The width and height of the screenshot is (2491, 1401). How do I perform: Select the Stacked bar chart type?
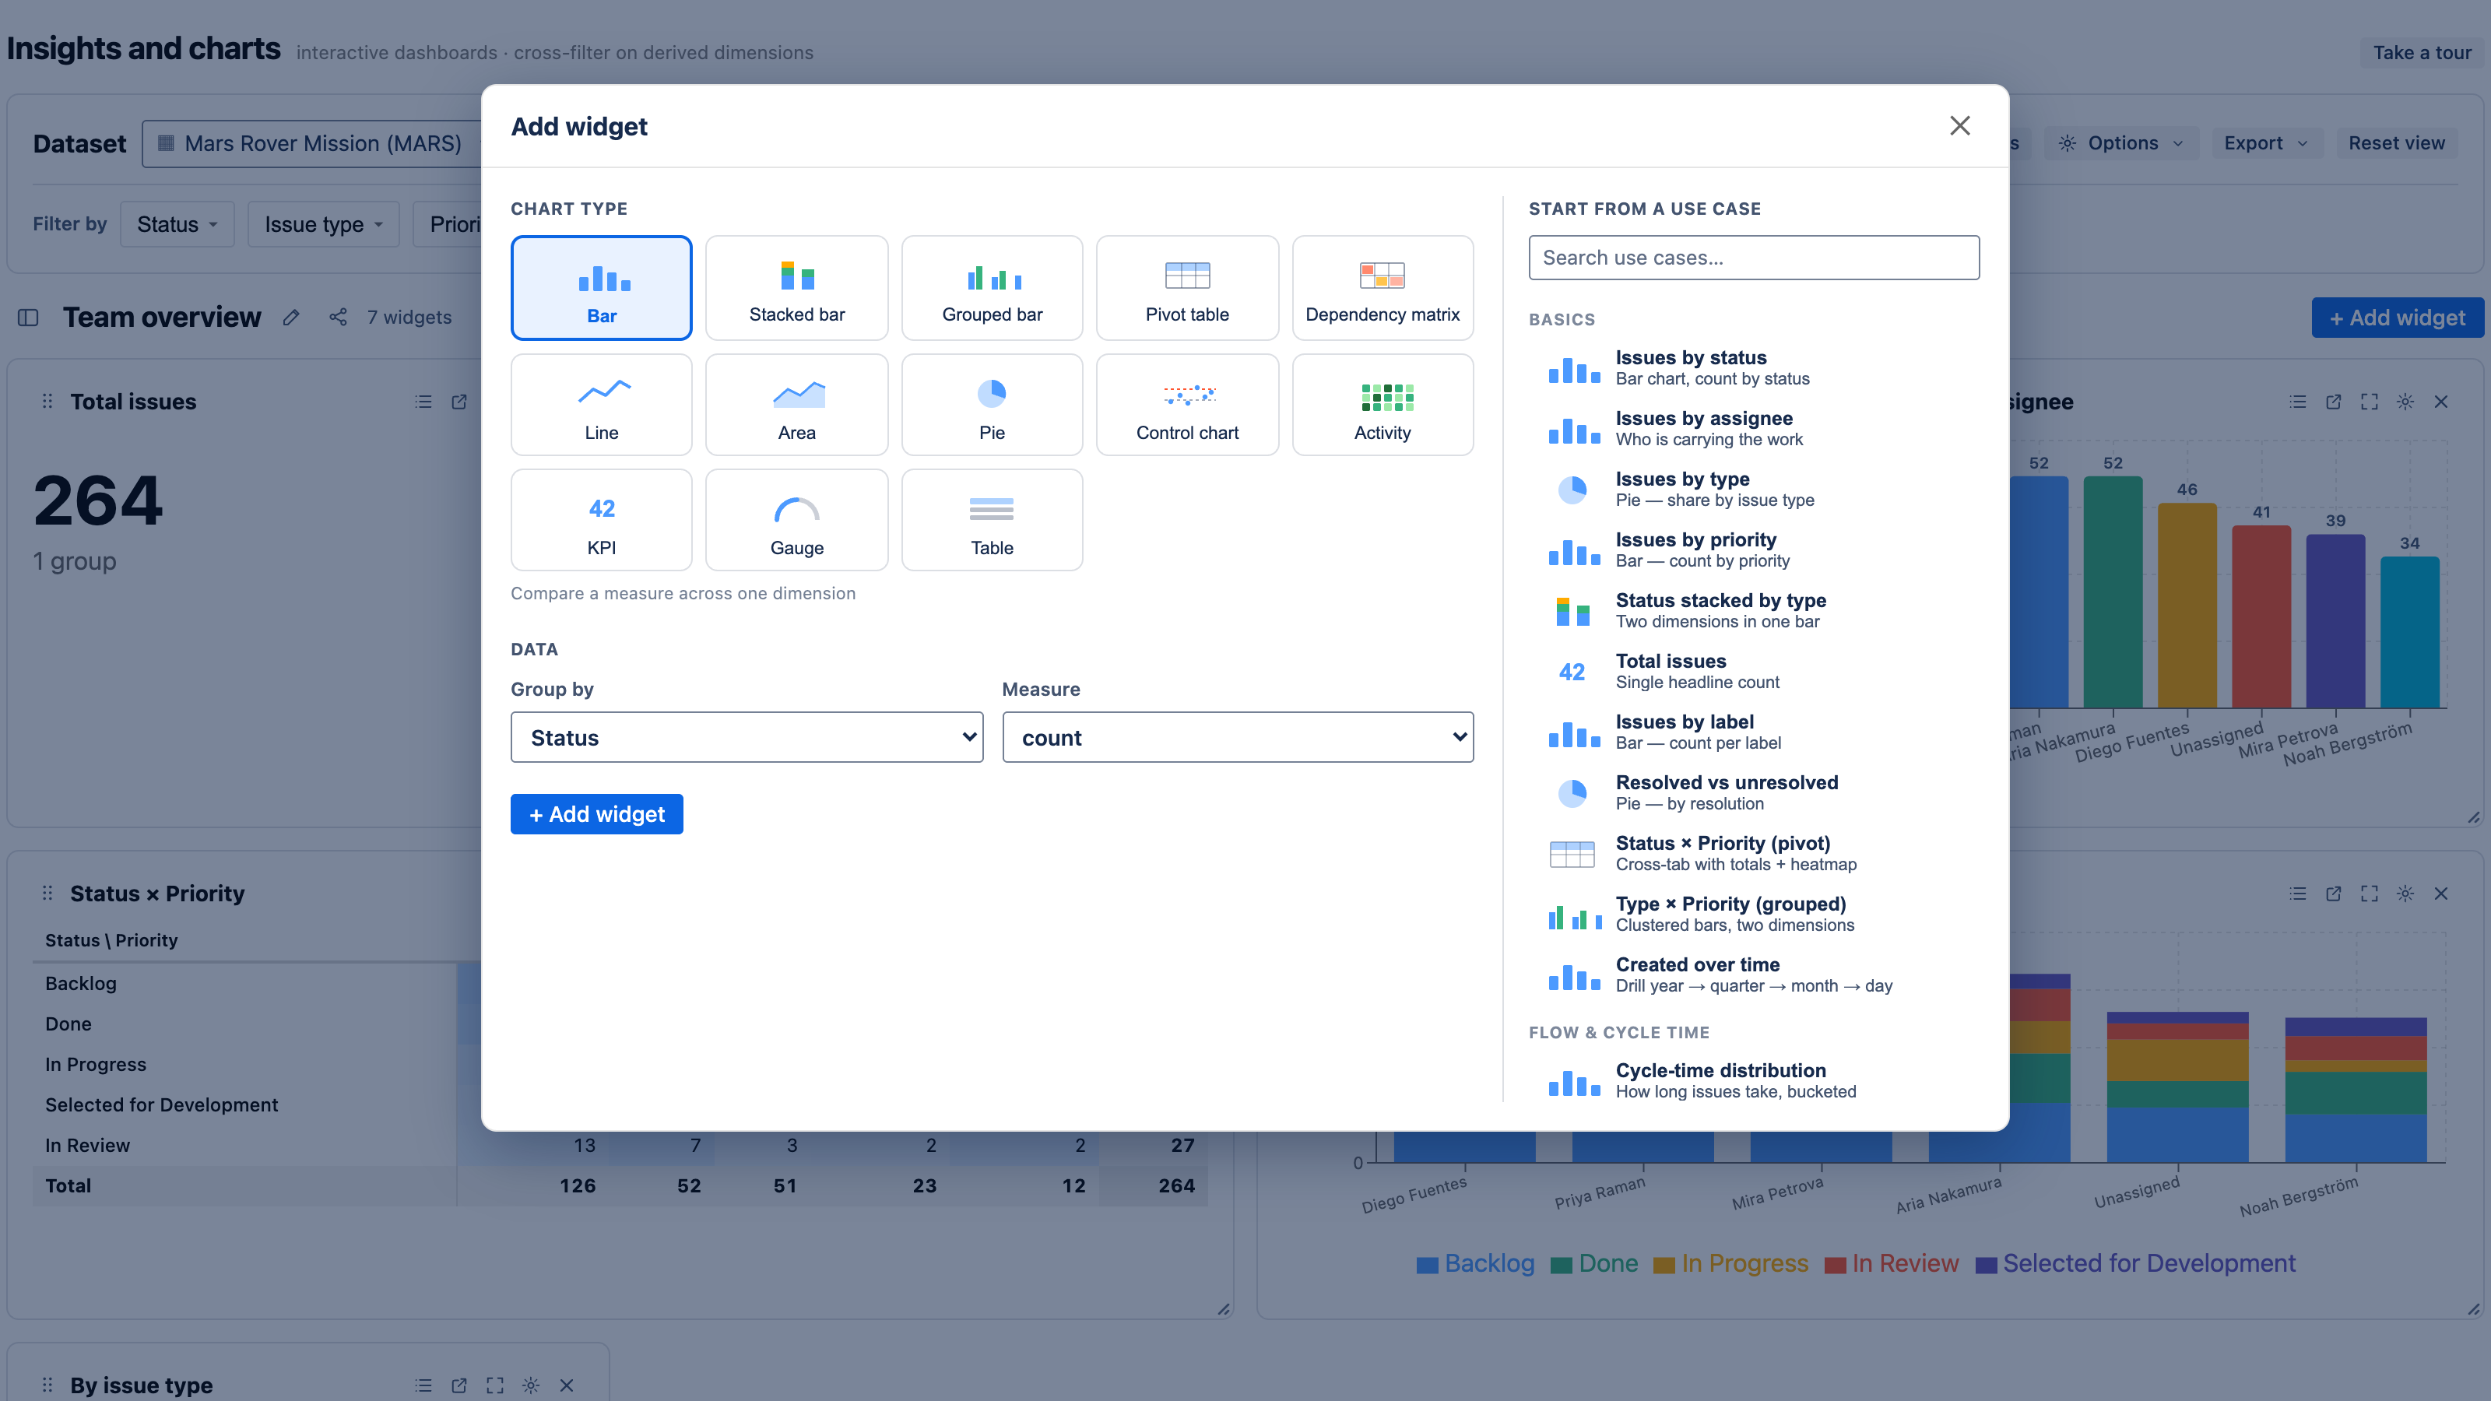pyautogui.click(x=796, y=287)
